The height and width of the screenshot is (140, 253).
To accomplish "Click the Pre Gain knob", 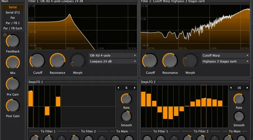I will [x=13, y=84].
